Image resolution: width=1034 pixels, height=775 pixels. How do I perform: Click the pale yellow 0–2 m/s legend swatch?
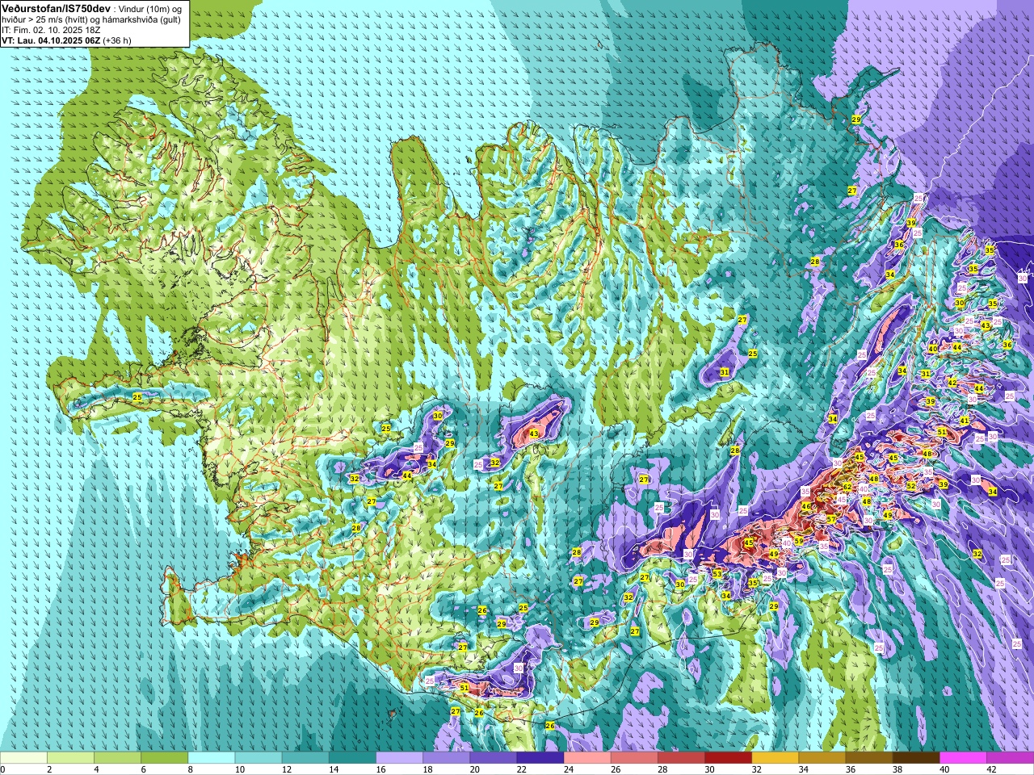pyautogui.click(x=24, y=757)
